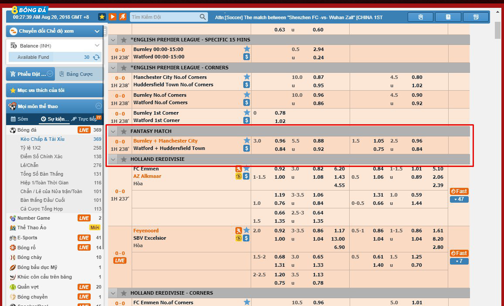Click the orange play icon in header
Viewport: 504px width, 306px height.
[112, 17]
